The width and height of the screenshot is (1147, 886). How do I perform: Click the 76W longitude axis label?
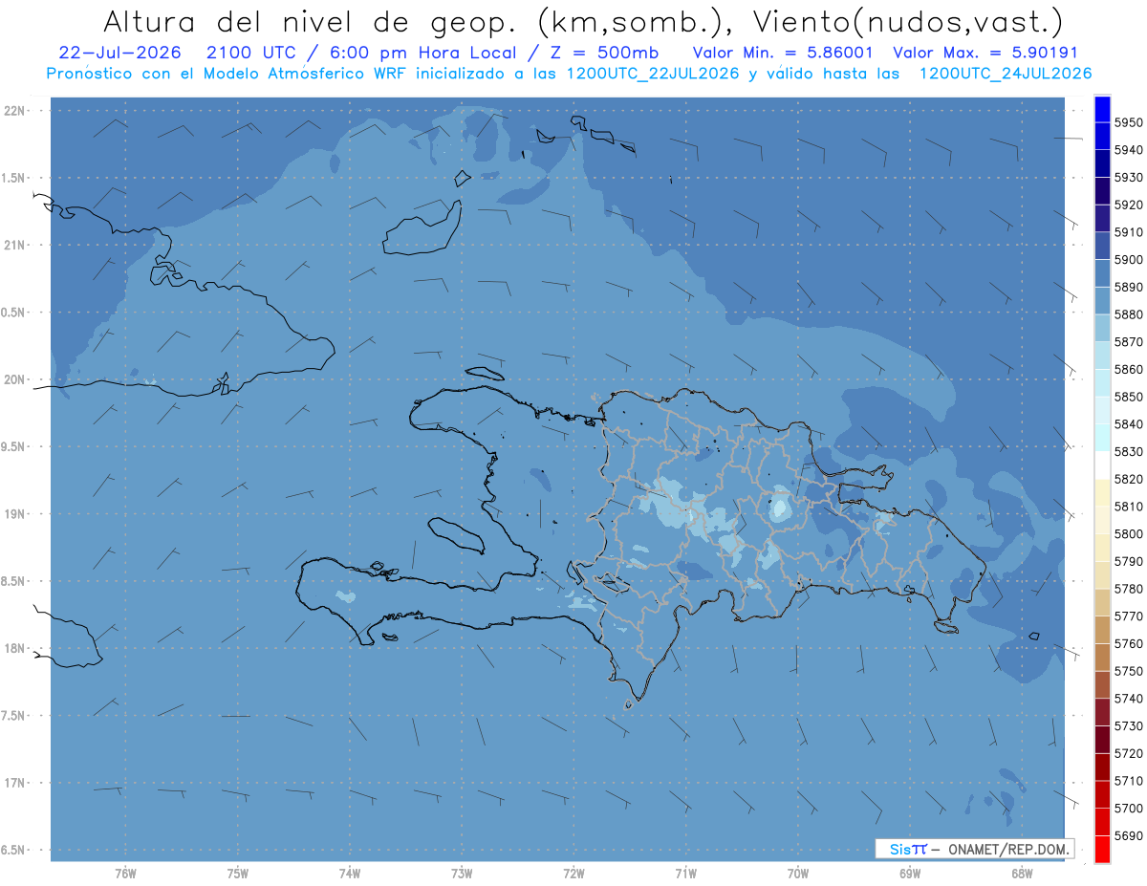(125, 873)
